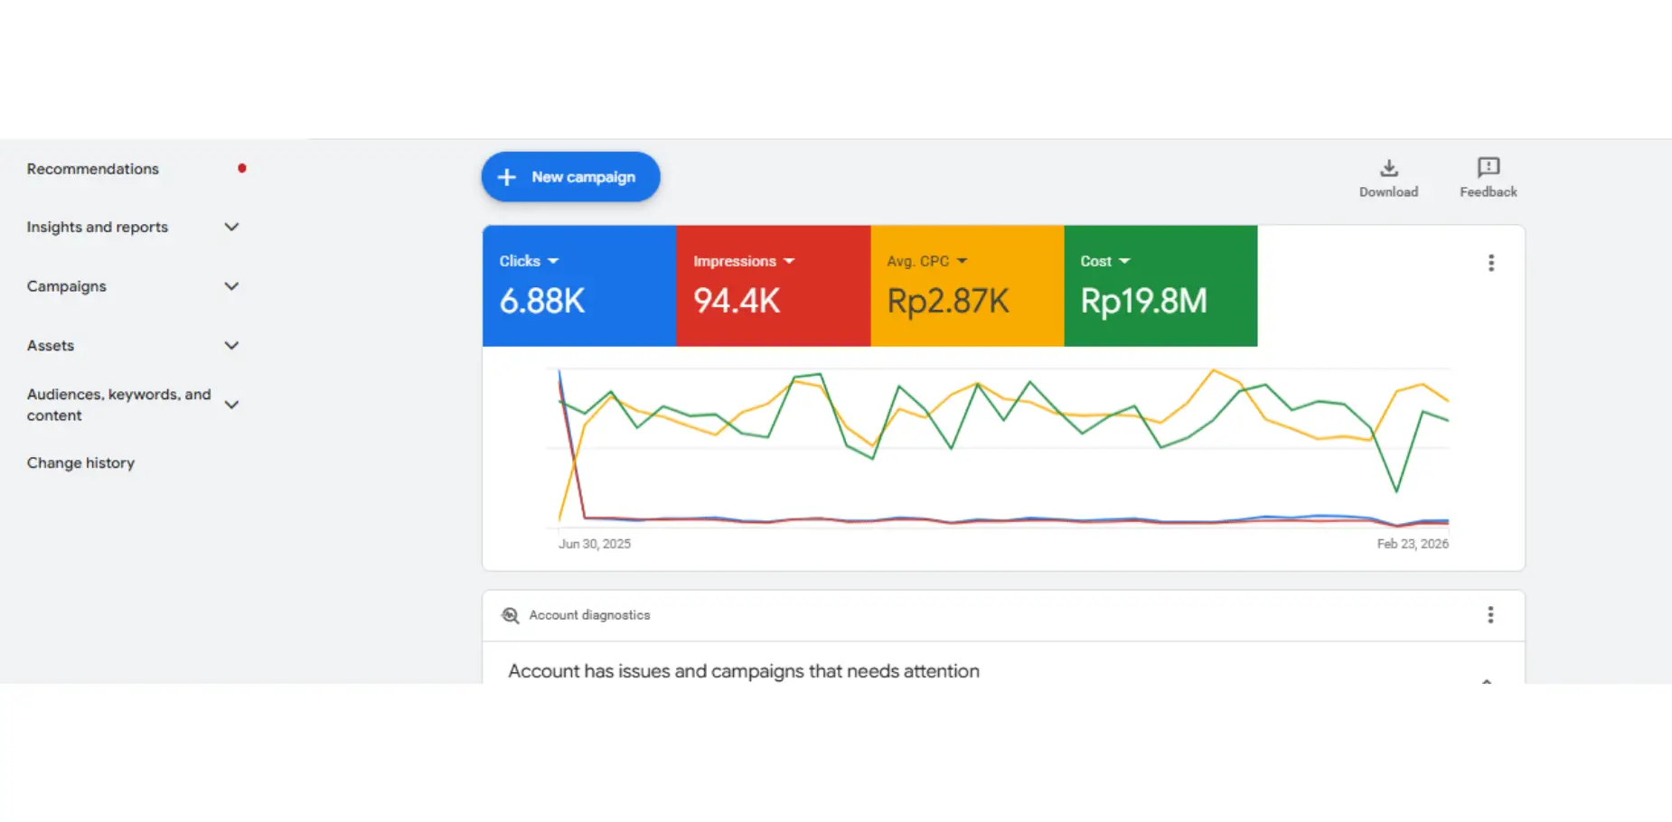Screen dimensions: 1672x822
Task: Collapse the account issues section chevron
Action: click(x=1486, y=679)
